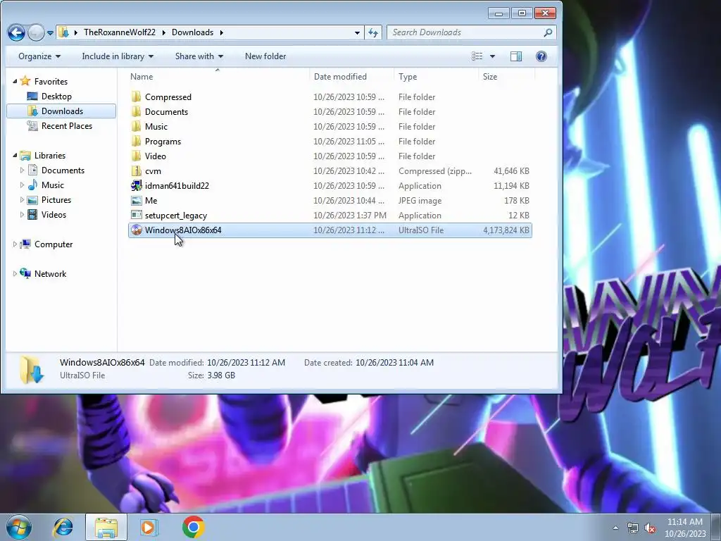Collapse the Libraries tree group
The width and height of the screenshot is (721, 541).
click(15, 156)
